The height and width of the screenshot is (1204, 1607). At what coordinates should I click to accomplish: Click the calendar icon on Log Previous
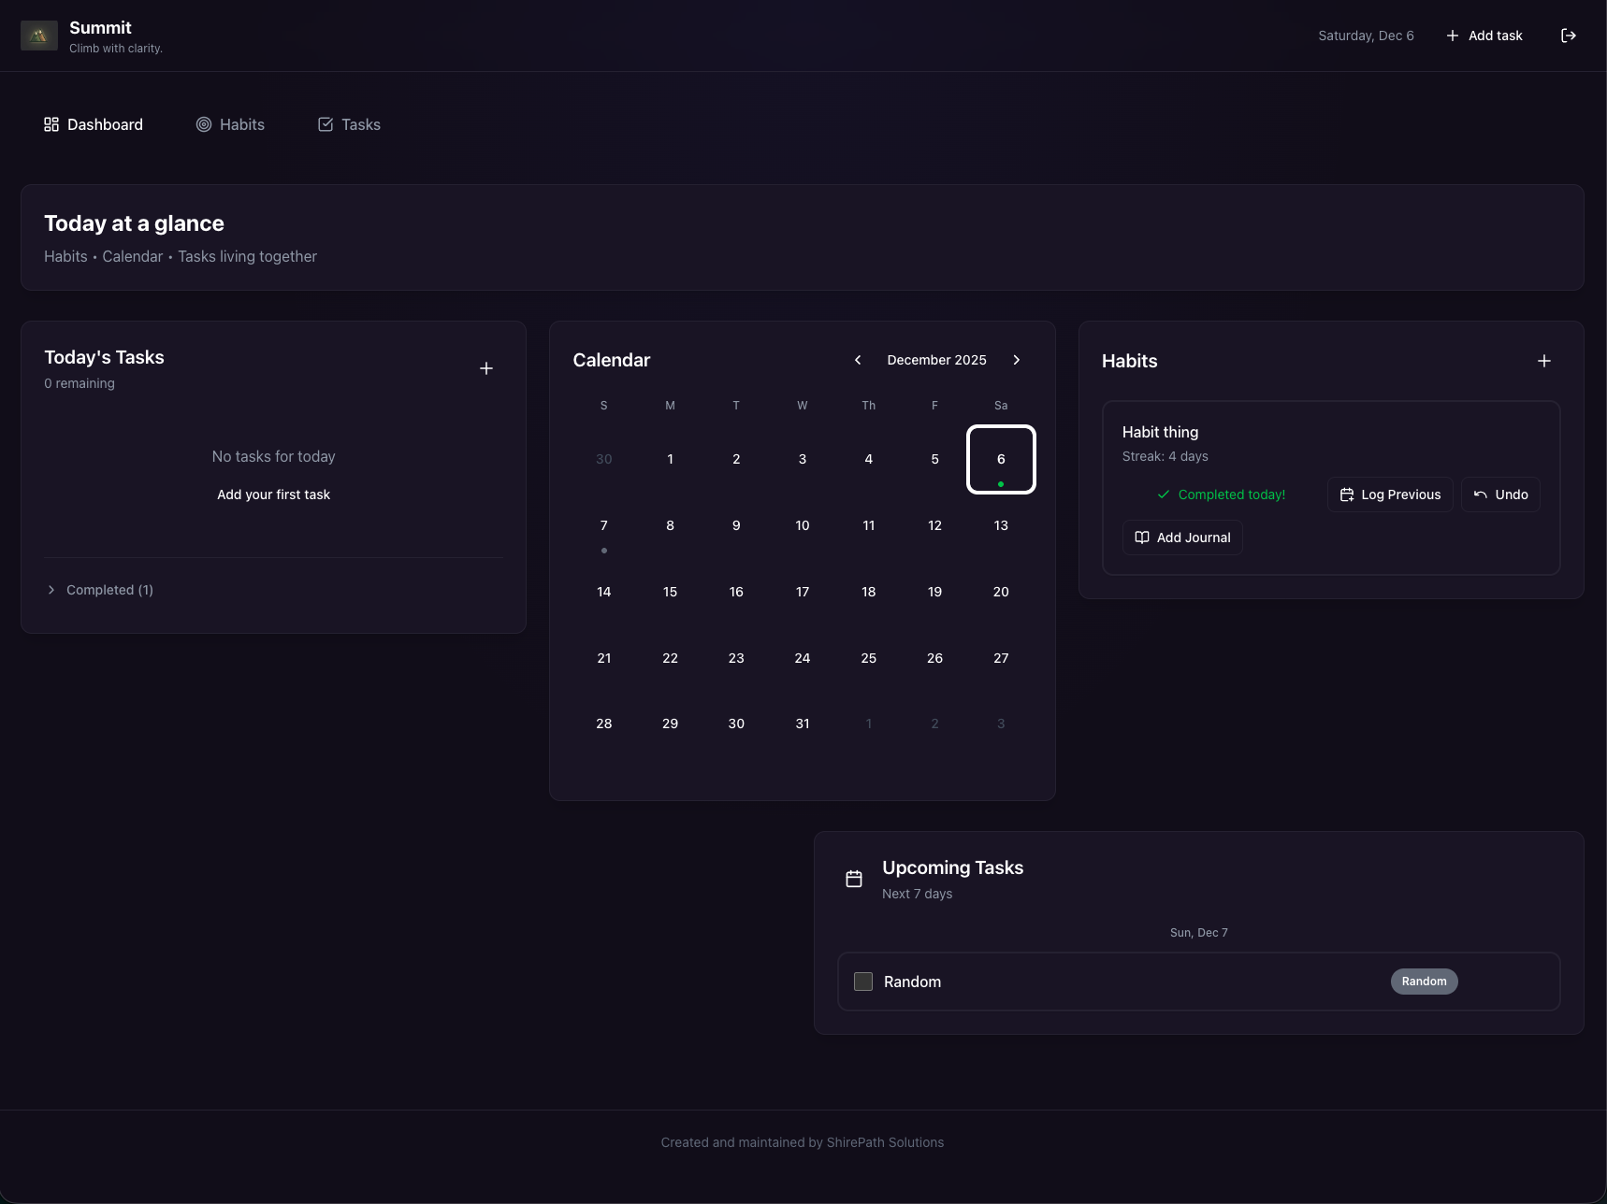coord(1347,494)
